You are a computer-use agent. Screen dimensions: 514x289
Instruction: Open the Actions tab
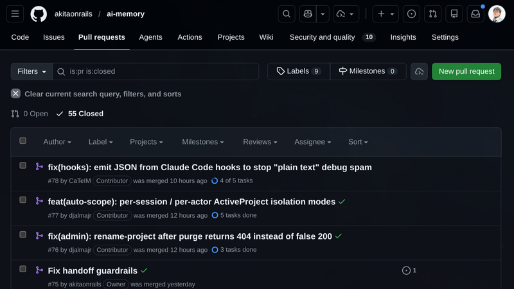click(x=190, y=37)
